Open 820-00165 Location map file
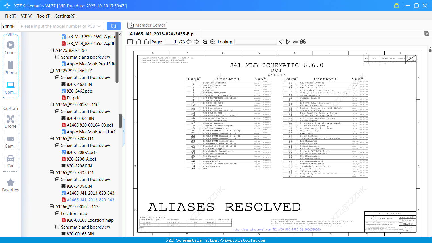 click(88, 220)
